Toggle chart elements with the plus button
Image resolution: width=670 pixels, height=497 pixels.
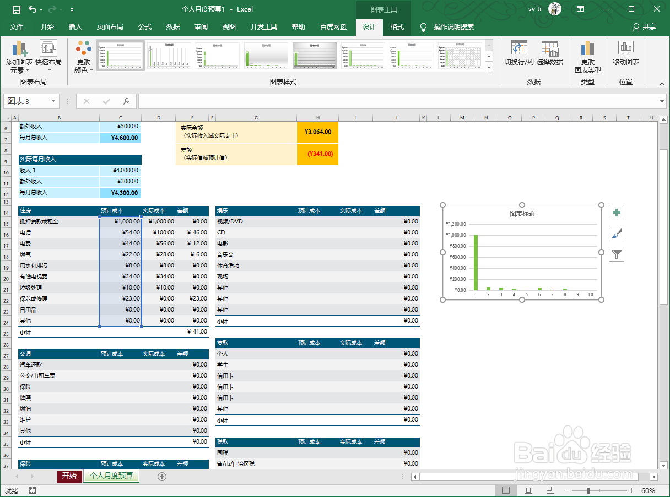coord(616,212)
